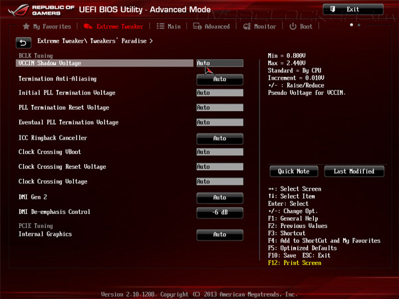
Task: Select Eventual PLL Termination Voltage label
Action: tap(68, 122)
